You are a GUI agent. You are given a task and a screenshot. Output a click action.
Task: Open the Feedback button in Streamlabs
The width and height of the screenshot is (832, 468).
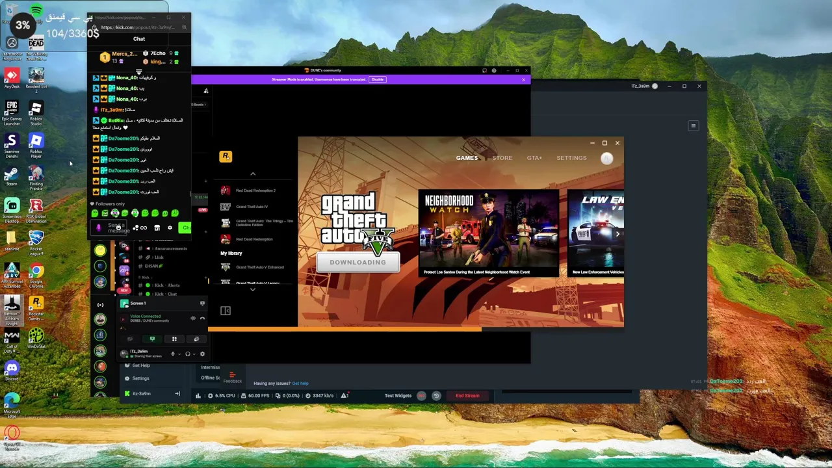point(233,378)
